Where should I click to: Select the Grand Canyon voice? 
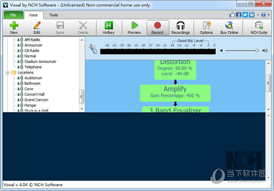[x=36, y=100]
